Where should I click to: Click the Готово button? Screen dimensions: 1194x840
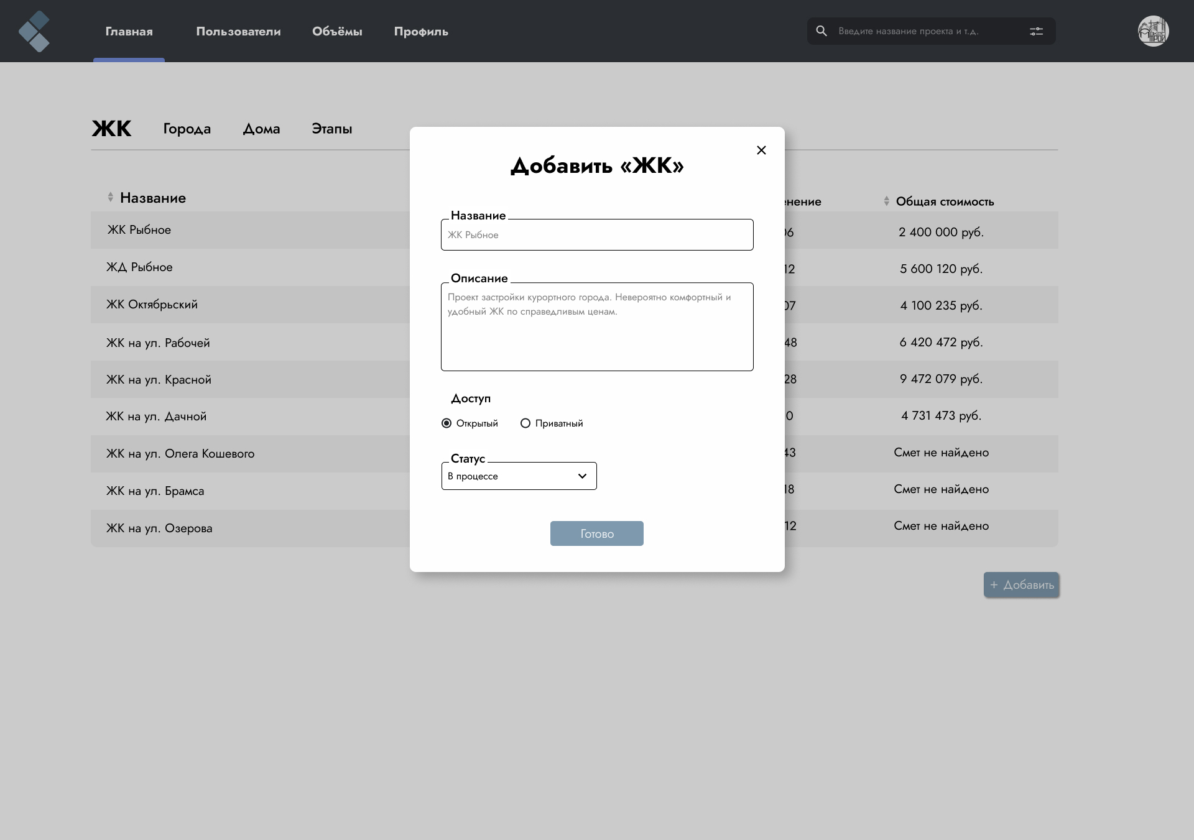click(x=596, y=533)
